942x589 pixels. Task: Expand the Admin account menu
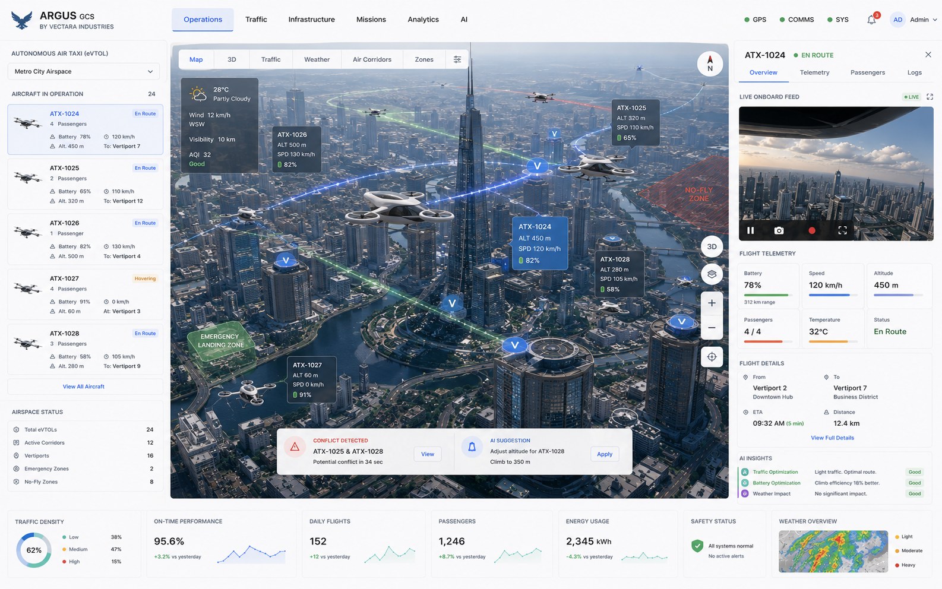pos(914,20)
